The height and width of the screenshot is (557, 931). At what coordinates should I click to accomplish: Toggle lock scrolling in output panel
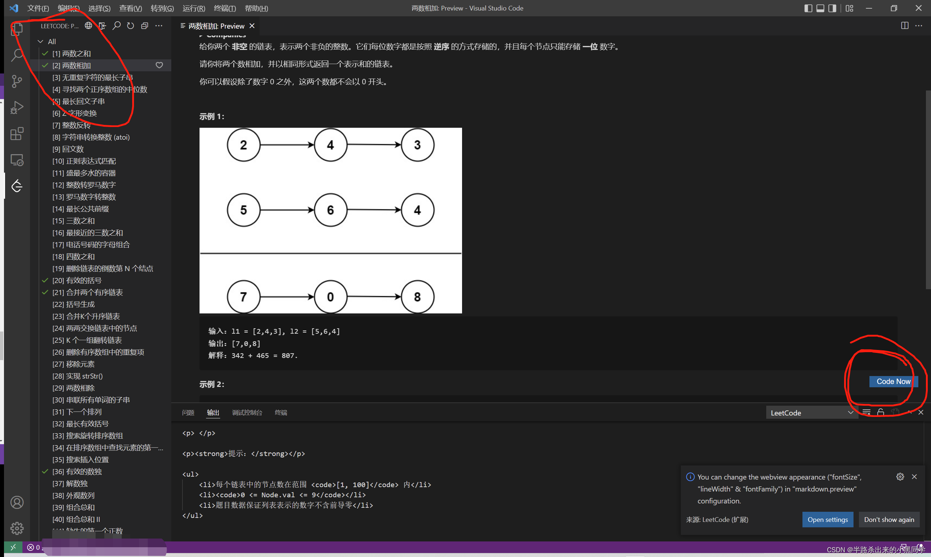tap(880, 412)
